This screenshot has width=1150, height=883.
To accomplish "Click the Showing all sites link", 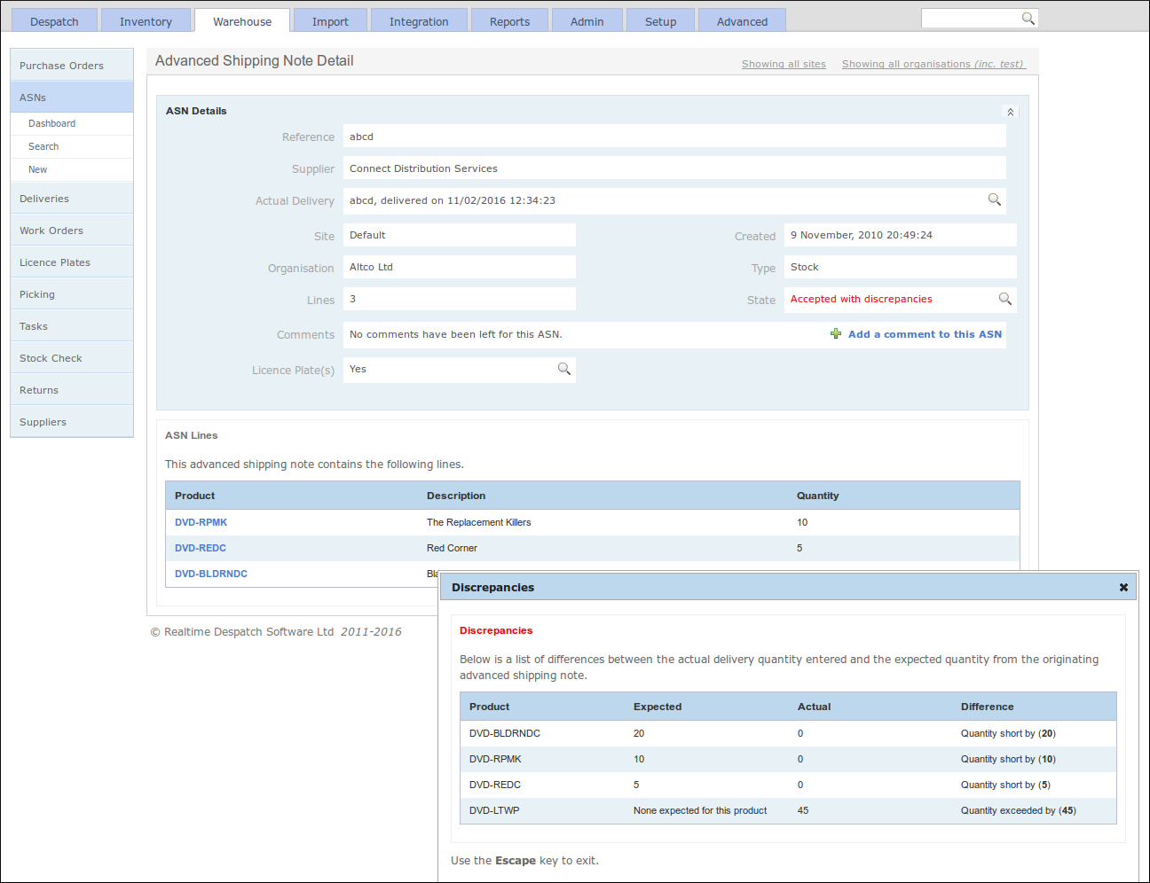I will coord(784,64).
